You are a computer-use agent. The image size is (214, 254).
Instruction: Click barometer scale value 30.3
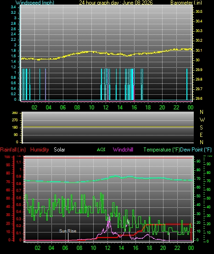click(199, 31)
